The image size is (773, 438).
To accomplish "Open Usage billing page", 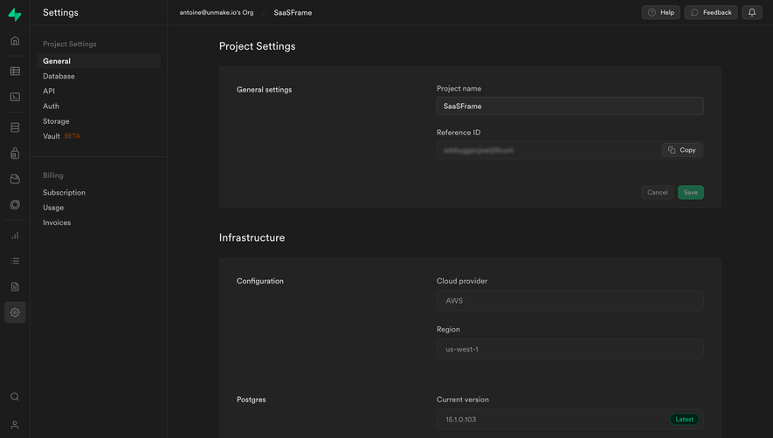I will (53, 208).
